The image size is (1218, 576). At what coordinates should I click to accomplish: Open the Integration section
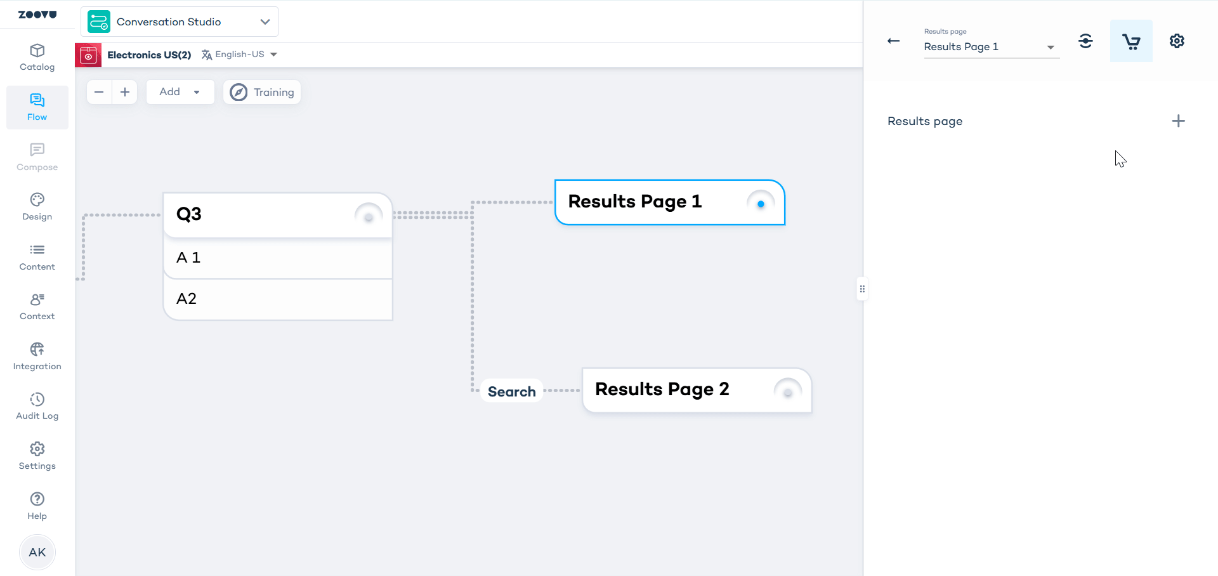[x=37, y=357]
